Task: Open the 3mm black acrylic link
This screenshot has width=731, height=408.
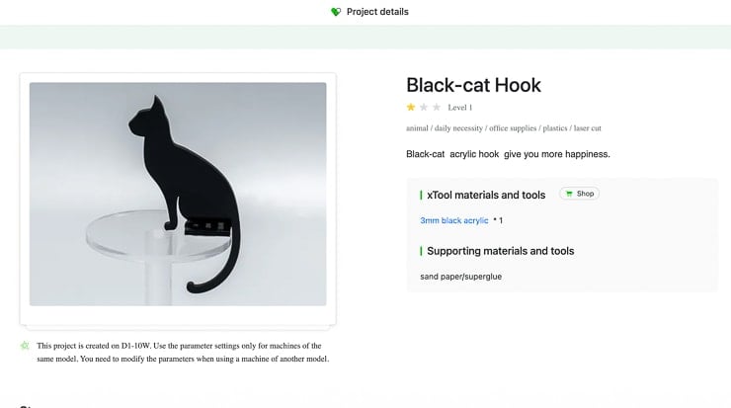Action: 454,220
